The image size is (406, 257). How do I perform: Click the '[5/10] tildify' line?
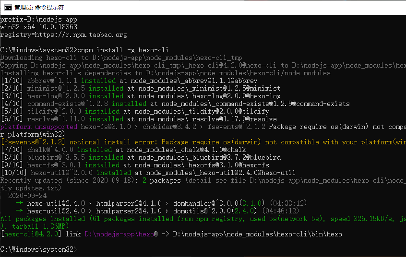point(135,112)
